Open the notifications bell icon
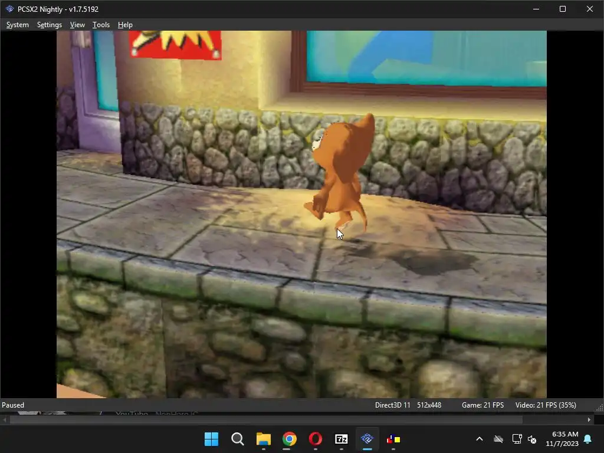 click(588, 439)
